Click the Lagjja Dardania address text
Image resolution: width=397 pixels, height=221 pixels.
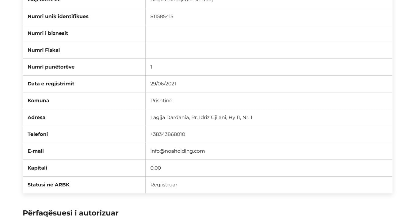coord(201,118)
